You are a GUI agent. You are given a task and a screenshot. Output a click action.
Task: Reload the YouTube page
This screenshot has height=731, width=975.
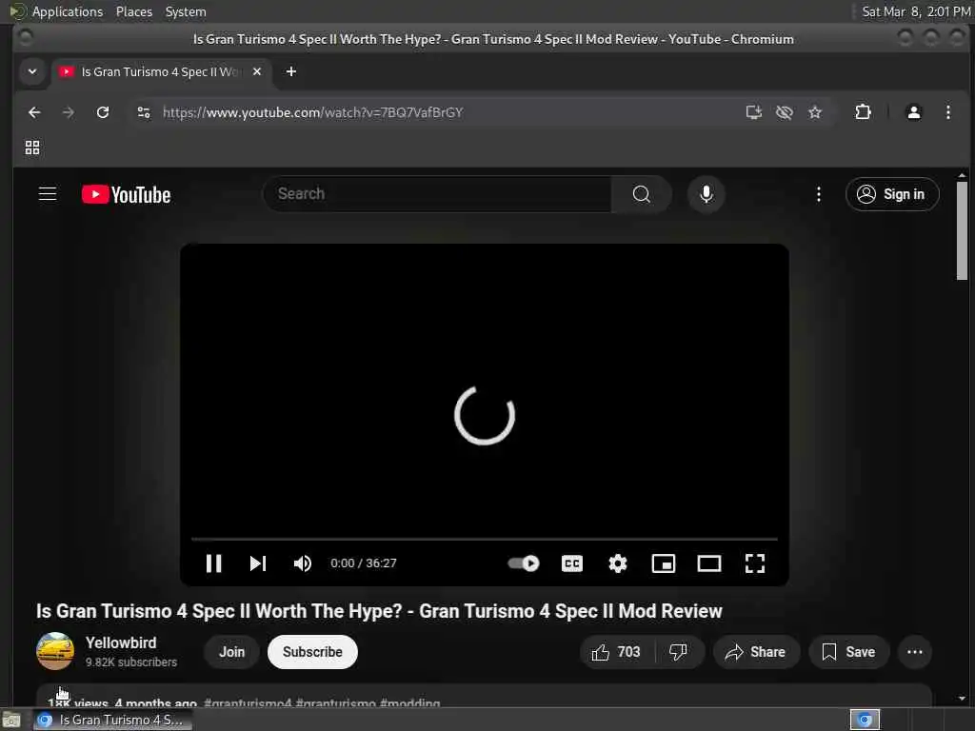(103, 112)
